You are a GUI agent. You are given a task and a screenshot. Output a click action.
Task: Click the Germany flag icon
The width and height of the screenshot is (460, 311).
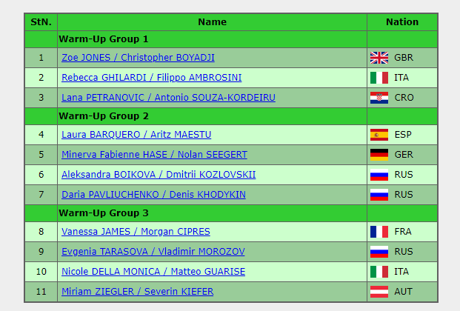(379, 155)
